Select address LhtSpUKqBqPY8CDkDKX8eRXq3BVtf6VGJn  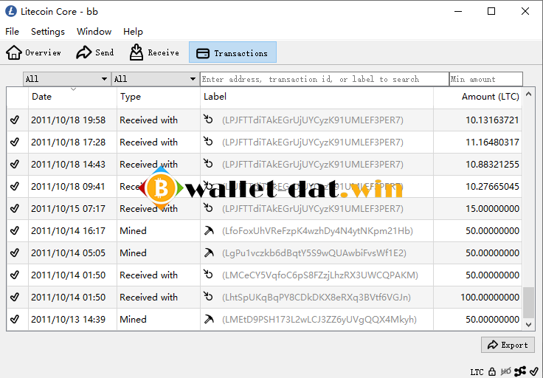point(317,298)
